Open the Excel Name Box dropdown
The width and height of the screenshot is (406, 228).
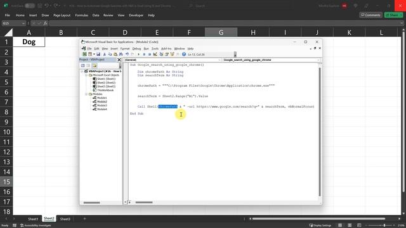point(23,23)
